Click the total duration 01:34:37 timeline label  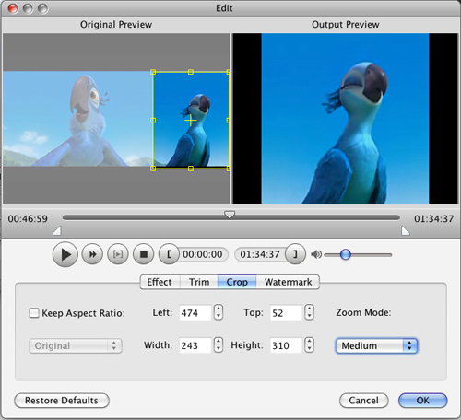(x=433, y=219)
